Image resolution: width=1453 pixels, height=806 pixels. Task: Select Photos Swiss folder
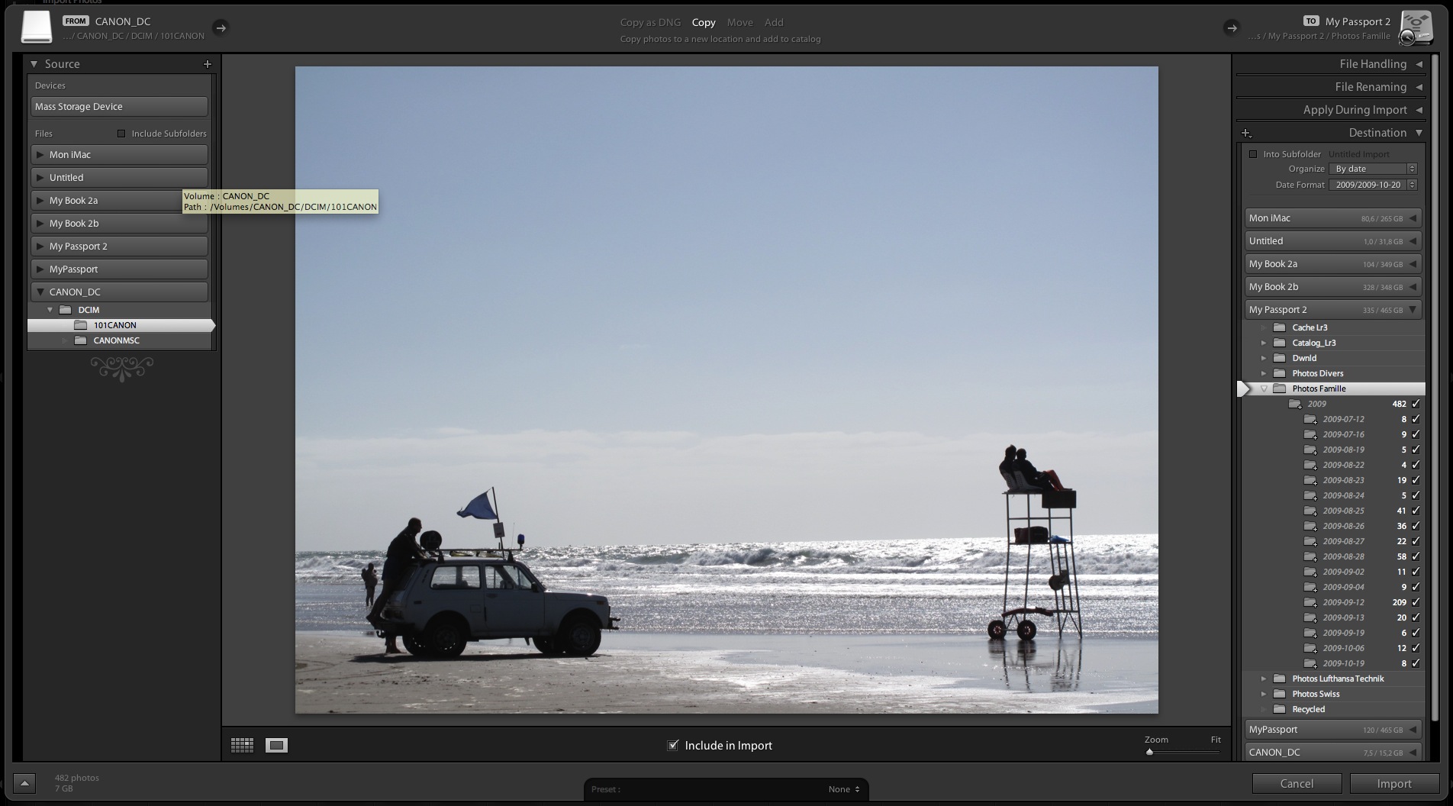pos(1316,694)
